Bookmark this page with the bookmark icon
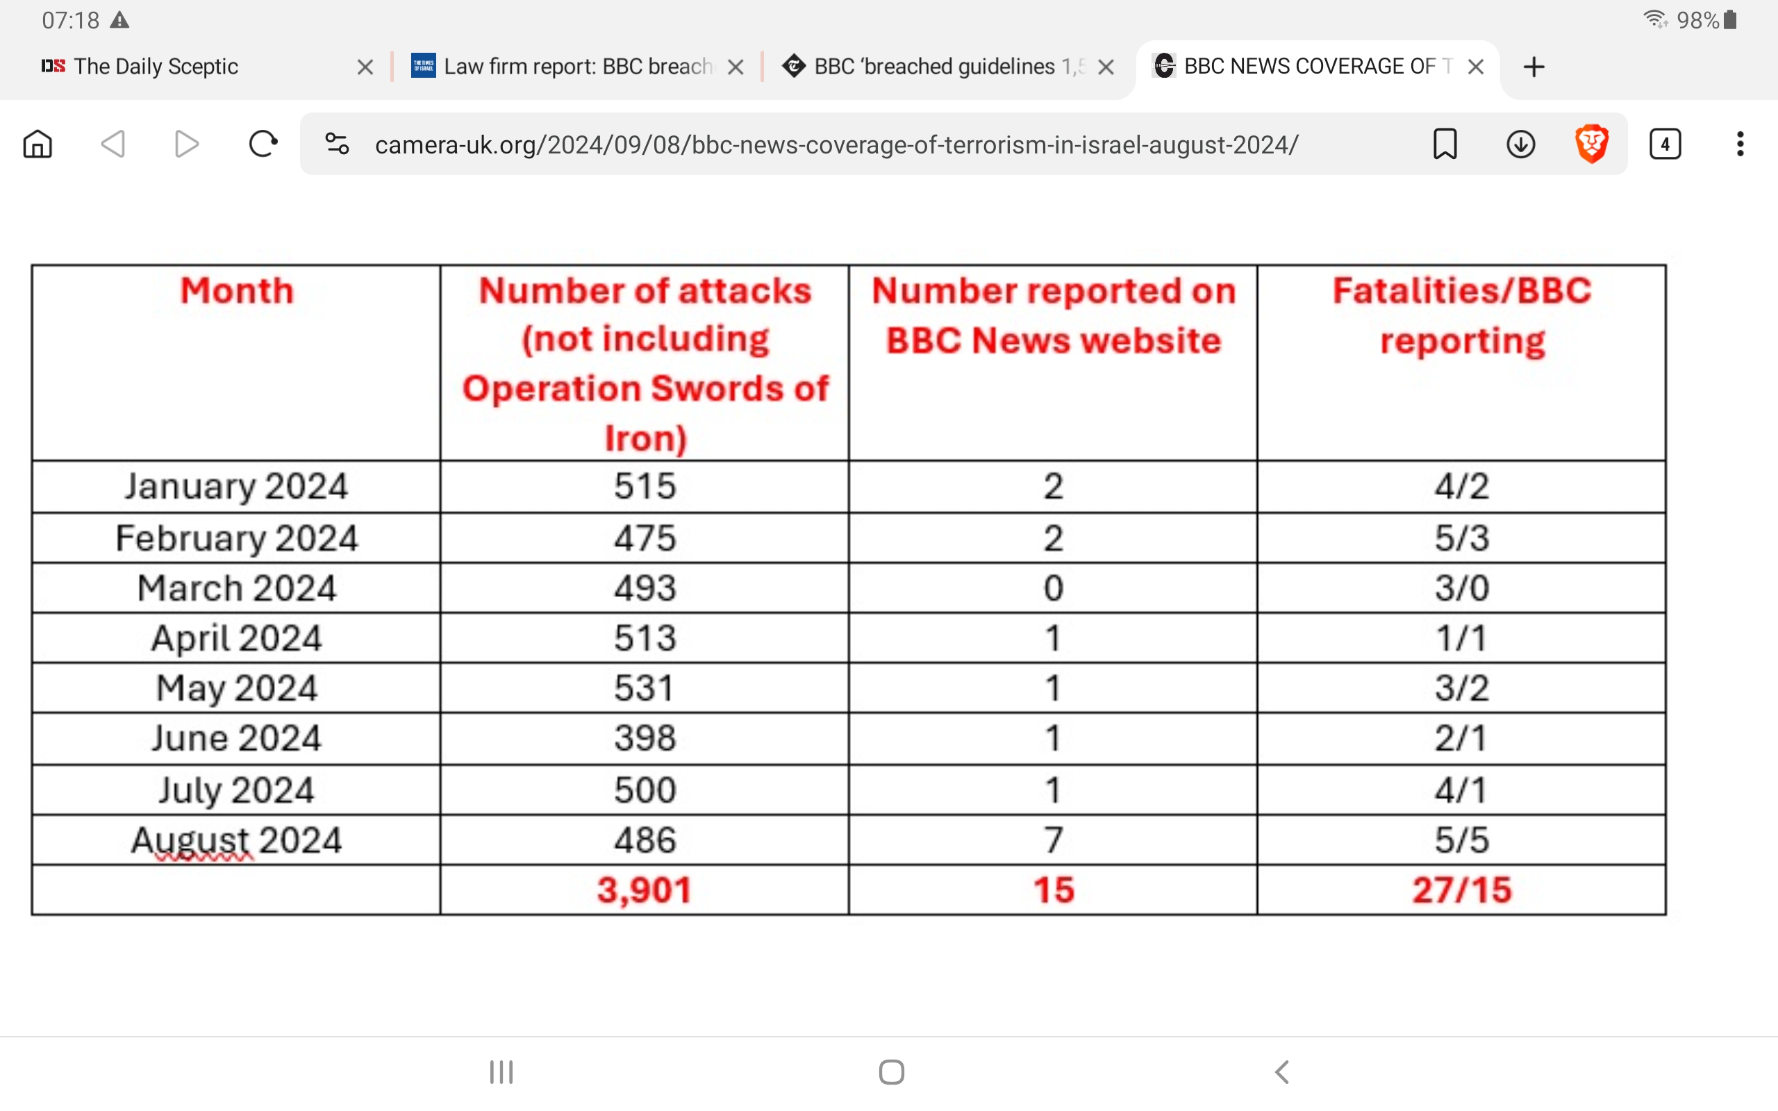 coord(1445,144)
